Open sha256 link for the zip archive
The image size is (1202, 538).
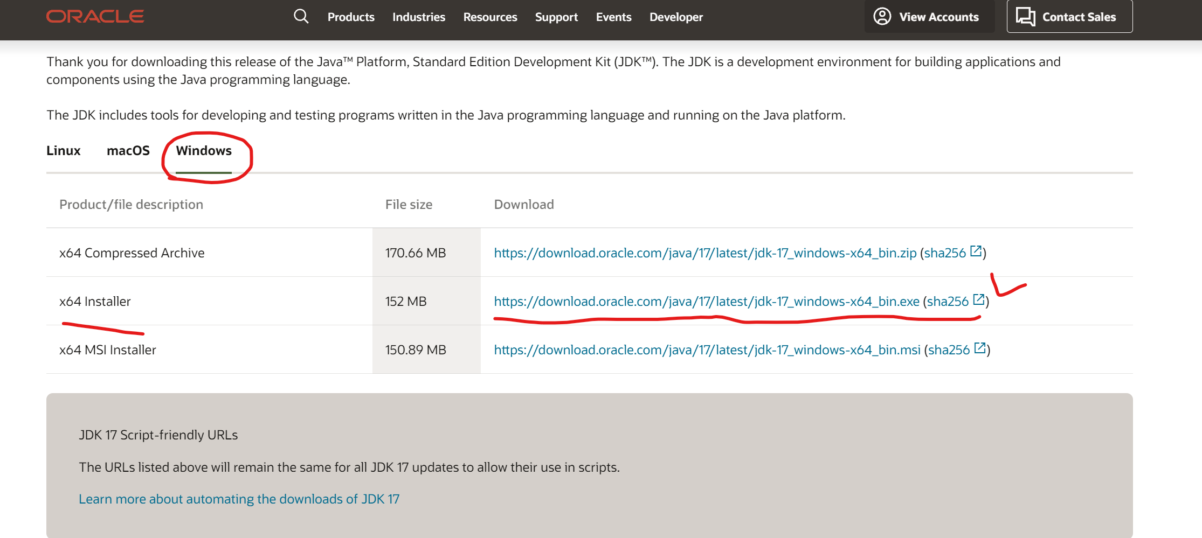pos(945,253)
